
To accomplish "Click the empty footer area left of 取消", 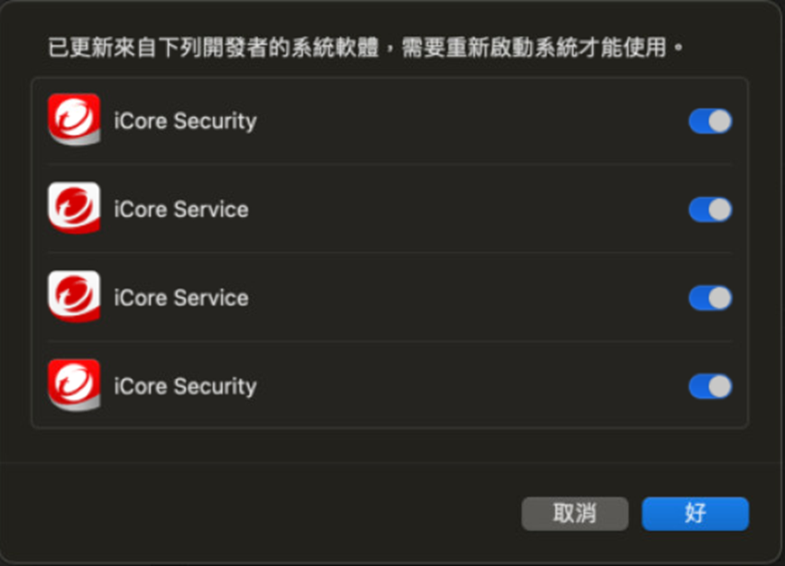I will [x=271, y=514].
